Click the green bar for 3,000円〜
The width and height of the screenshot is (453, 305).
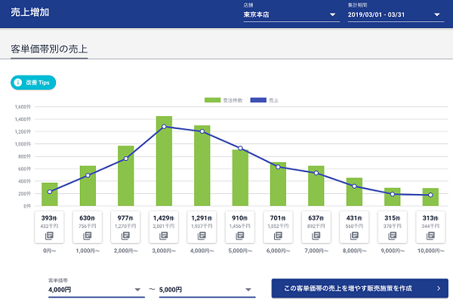pyautogui.click(x=164, y=161)
